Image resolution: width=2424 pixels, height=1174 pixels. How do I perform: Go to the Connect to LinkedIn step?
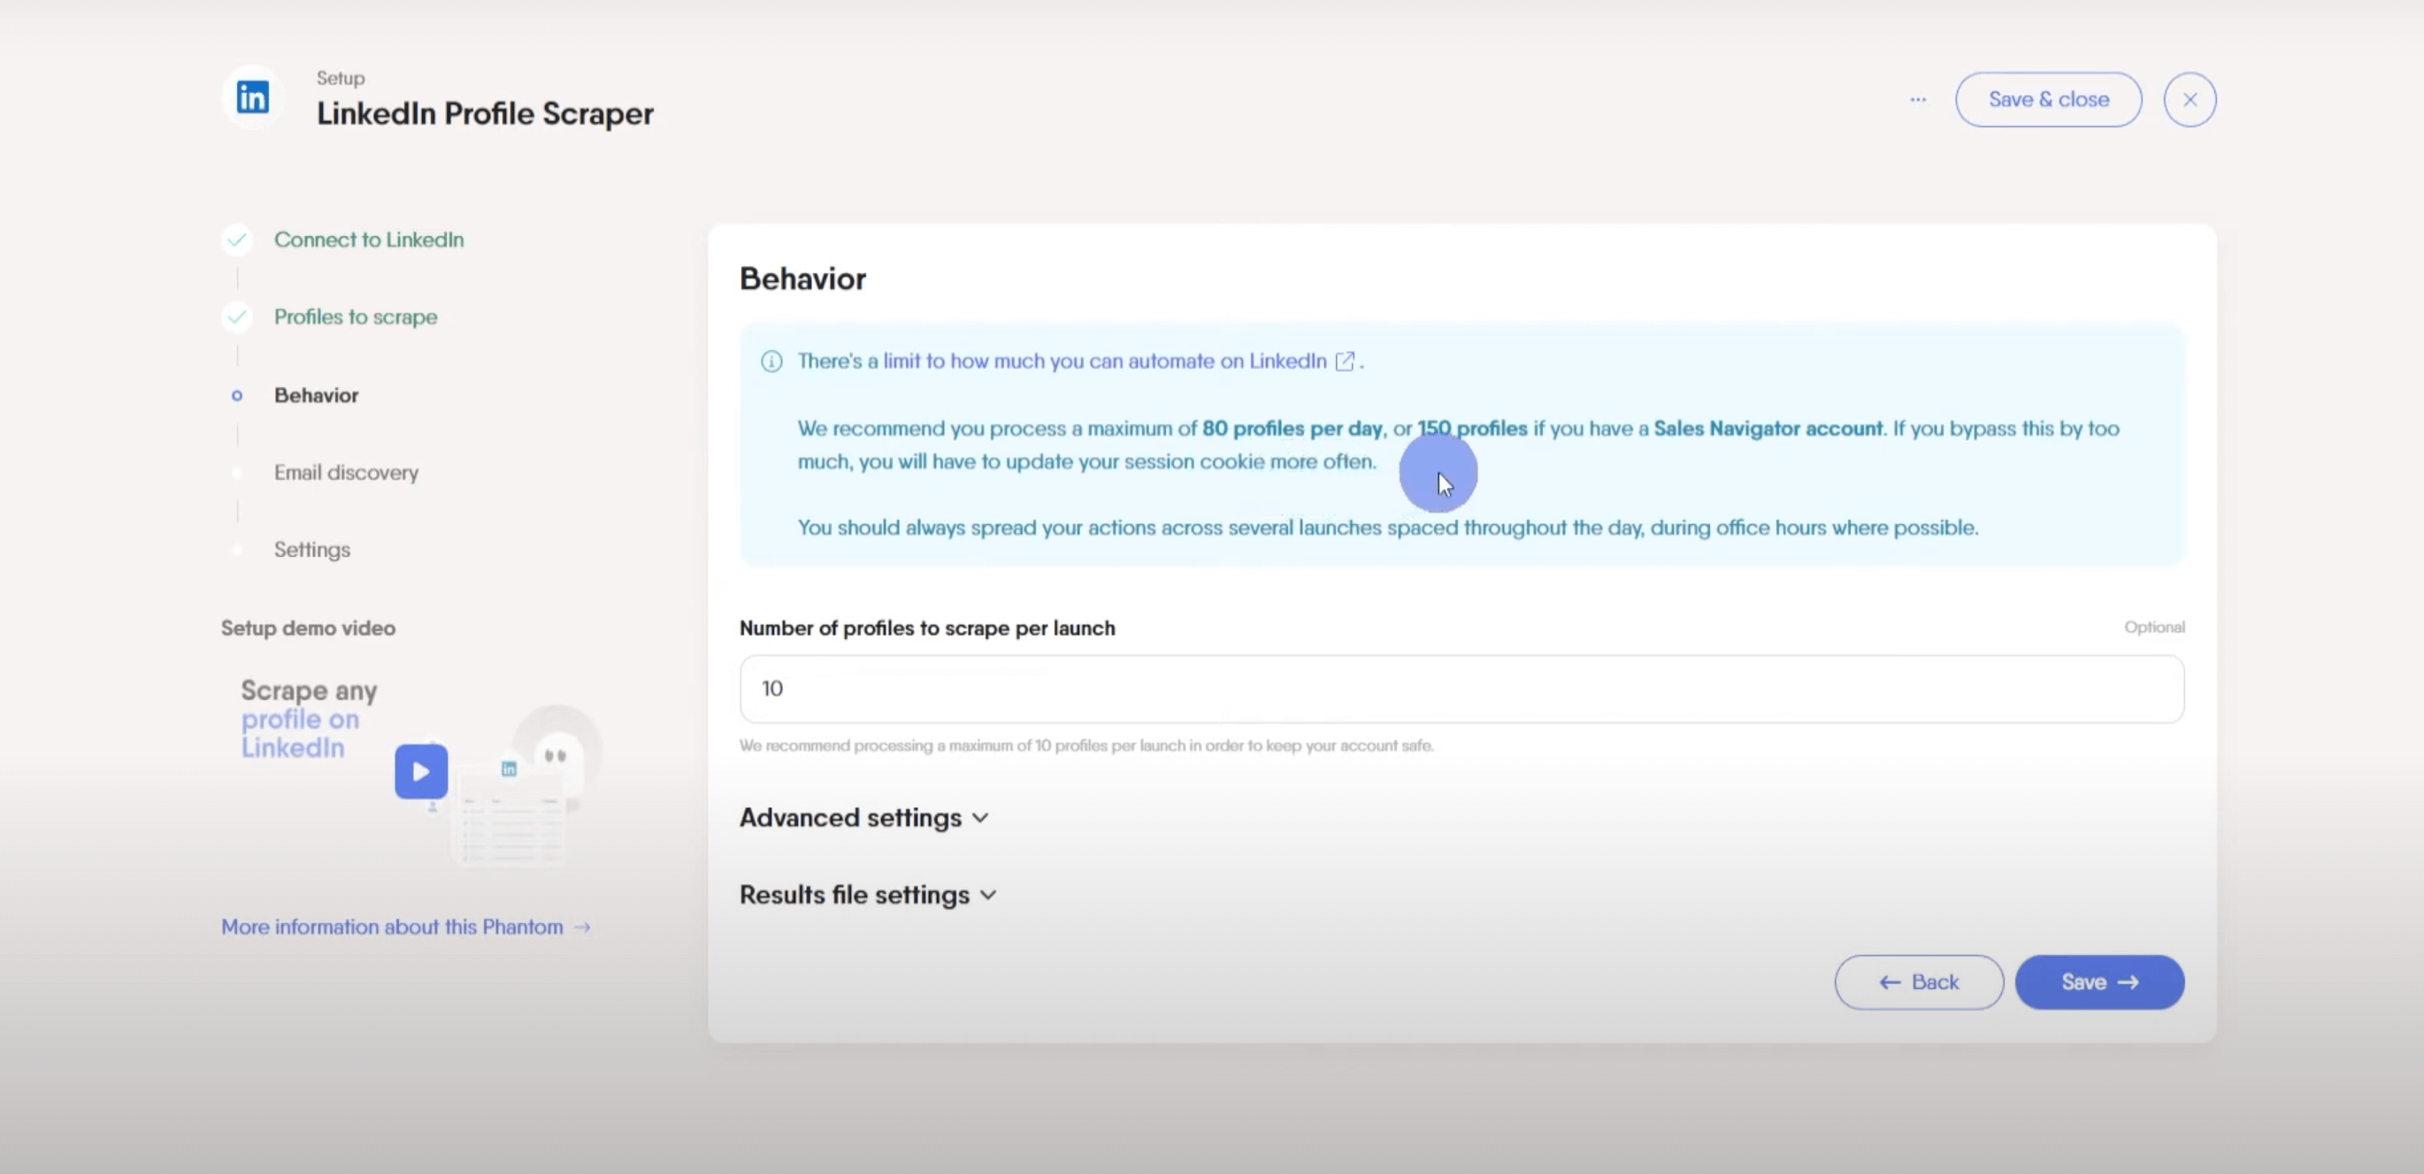pos(368,240)
